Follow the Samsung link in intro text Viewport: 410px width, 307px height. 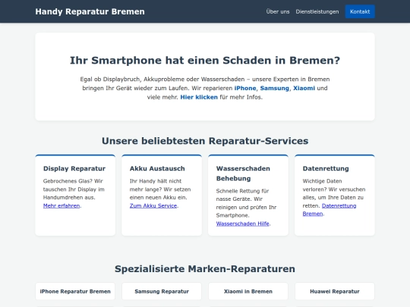(275, 88)
